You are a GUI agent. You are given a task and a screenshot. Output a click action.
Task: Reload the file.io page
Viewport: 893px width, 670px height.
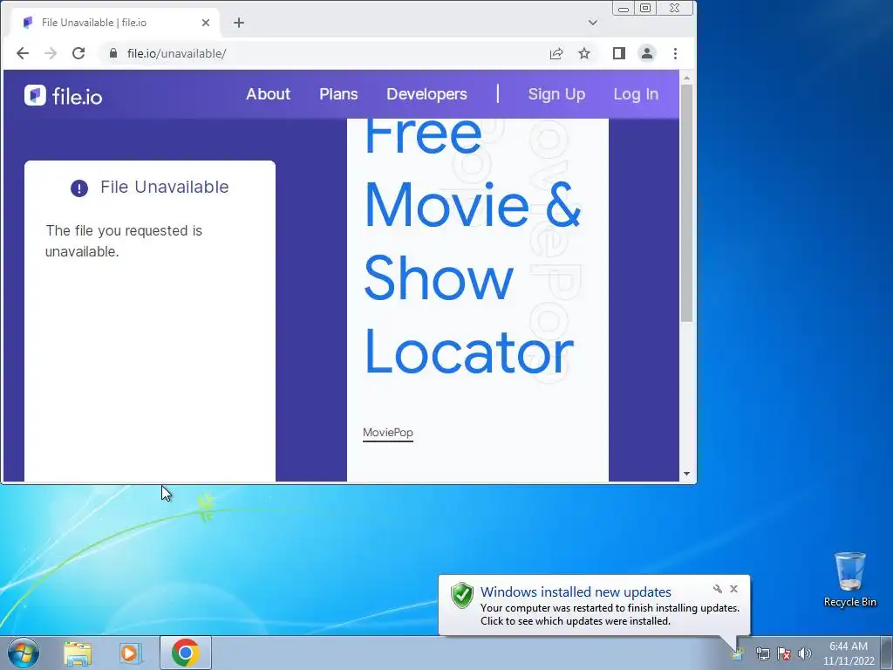coord(78,53)
